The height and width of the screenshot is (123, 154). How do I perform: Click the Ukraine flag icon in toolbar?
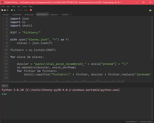click(x=150, y=10)
